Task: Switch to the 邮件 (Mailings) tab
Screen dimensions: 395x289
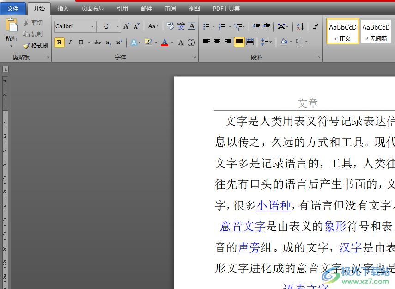Action: (x=146, y=9)
